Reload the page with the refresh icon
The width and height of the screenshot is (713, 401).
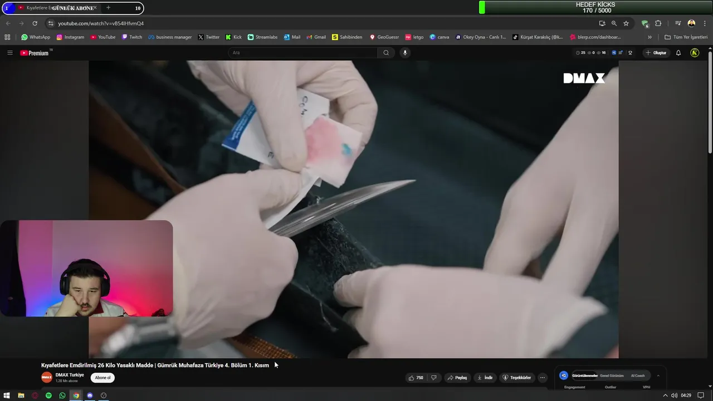coord(35,23)
